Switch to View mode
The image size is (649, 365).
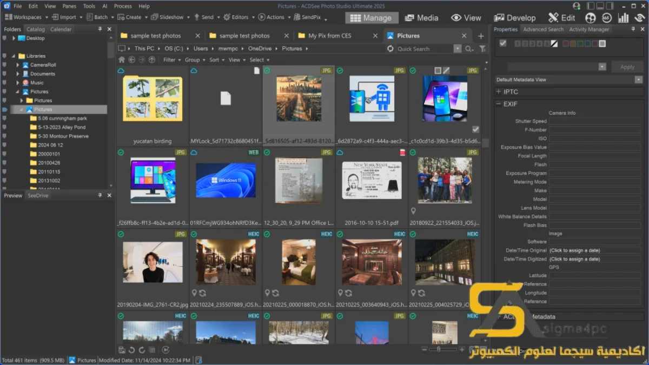coord(466,18)
